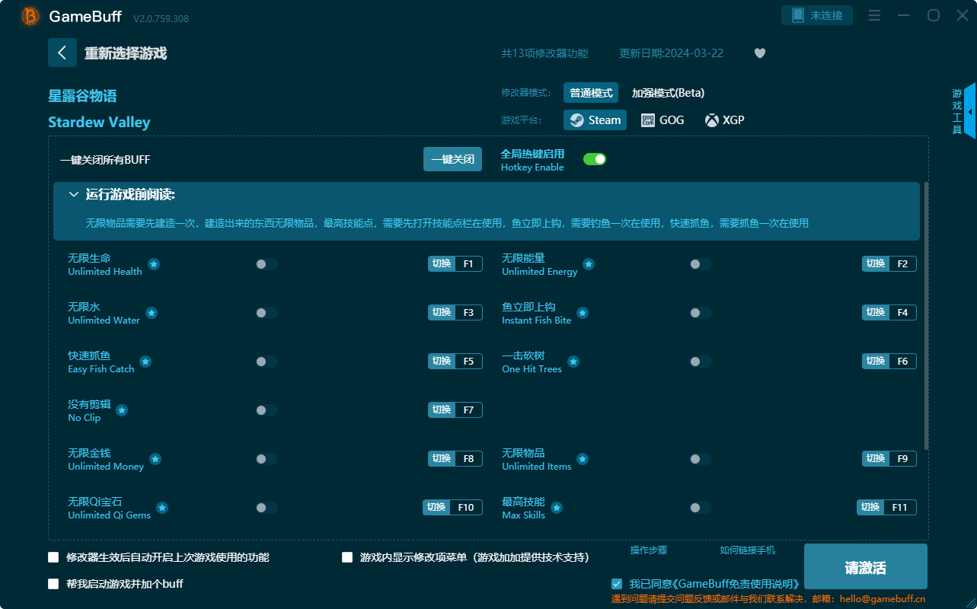The image size is (977, 609).
Task: Click the 未连接 connection status indicator
Action: (x=816, y=14)
